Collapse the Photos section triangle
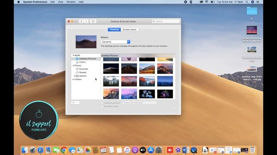Screen dimensions: 277x155 coord(73,65)
